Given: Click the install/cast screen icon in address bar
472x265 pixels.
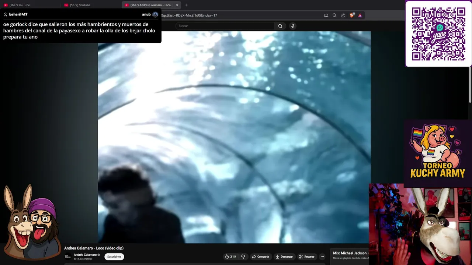Looking at the screenshot, I should coord(326,15).
